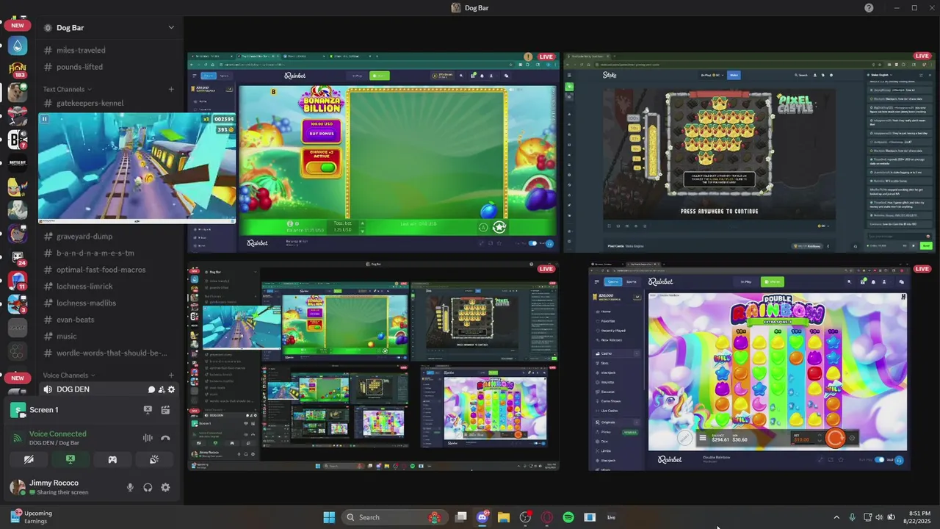Toggle screen share button in voice panel
The image size is (940, 529).
coord(70,459)
